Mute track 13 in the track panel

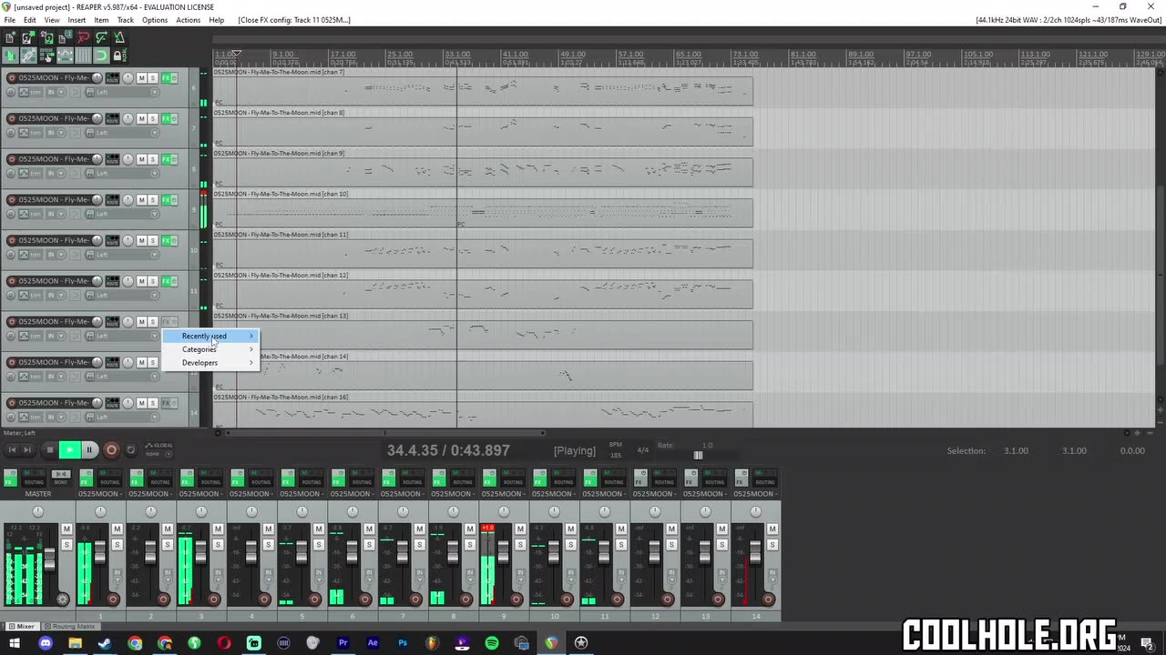142,362
